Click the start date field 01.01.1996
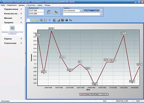Image resolution: width=144 pixels, height=103 pixels. pyautogui.click(x=36, y=11)
